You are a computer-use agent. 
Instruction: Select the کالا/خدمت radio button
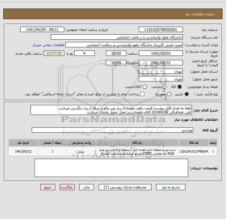[145, 87]
